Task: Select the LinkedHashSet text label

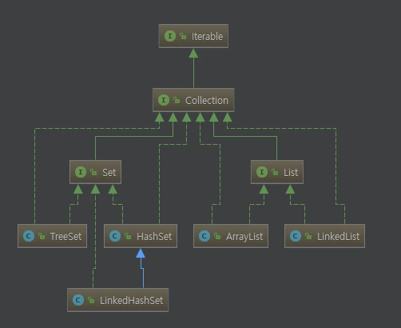Action: click(x=131, y=301)
